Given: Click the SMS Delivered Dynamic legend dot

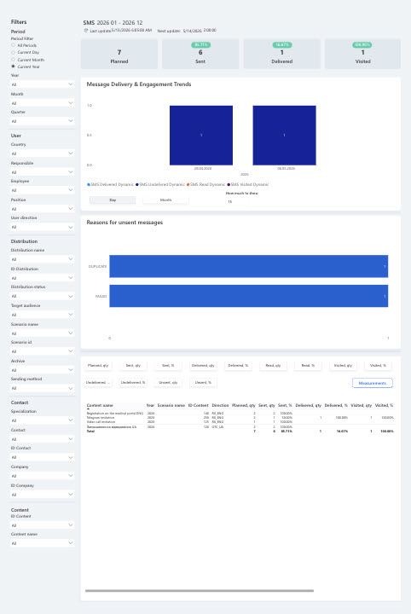Looking at the screenshot, I should (89, 184).
